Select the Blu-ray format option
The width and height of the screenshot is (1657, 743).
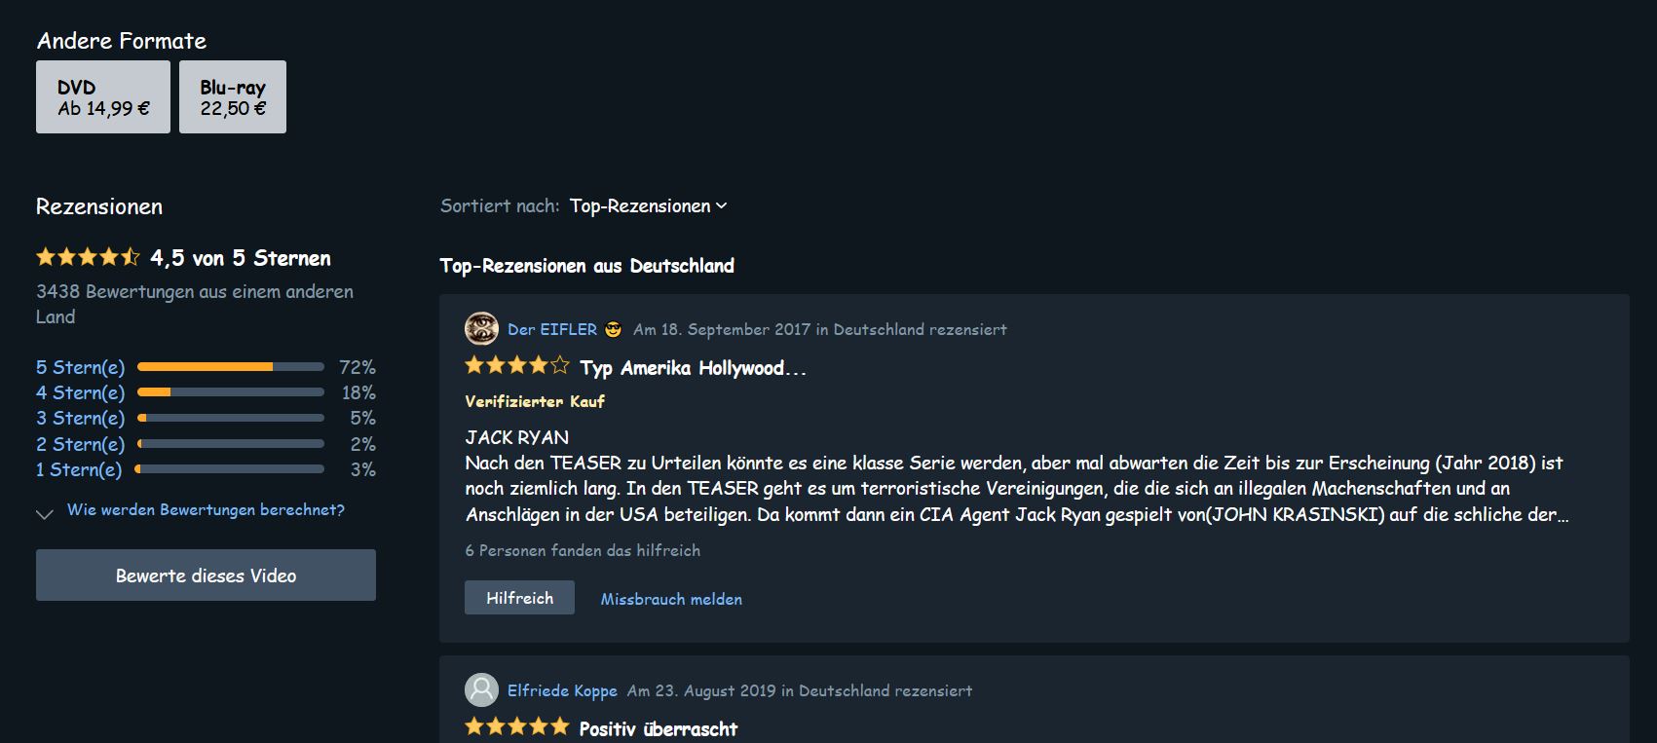pos(233,96)
